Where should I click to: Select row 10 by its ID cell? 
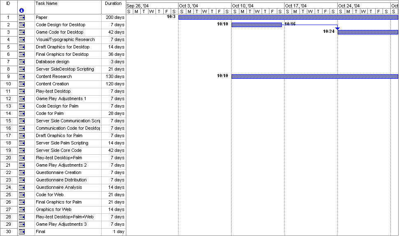(x=8, y=84)
